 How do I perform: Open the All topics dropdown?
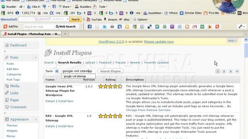22,7
